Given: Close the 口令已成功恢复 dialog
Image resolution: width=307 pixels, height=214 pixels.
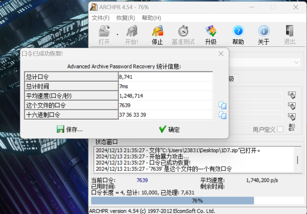Looking at the screenshot, I should click(221, 53).
